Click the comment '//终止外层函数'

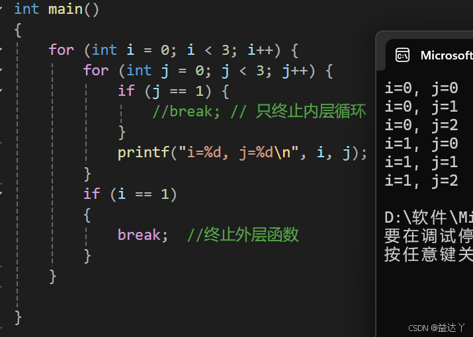243,235
